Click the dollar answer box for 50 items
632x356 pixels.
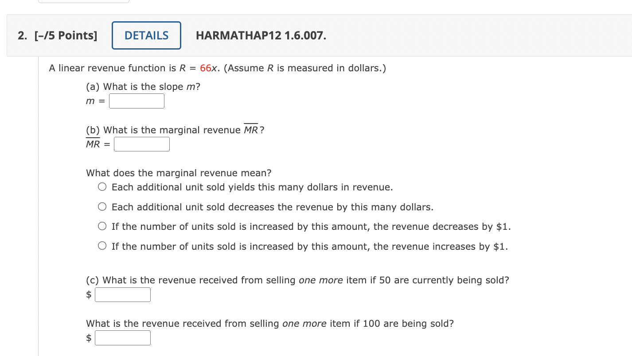(123, 294)
